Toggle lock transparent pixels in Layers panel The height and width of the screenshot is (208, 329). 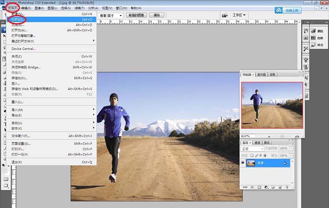click(x=251, y=155)
